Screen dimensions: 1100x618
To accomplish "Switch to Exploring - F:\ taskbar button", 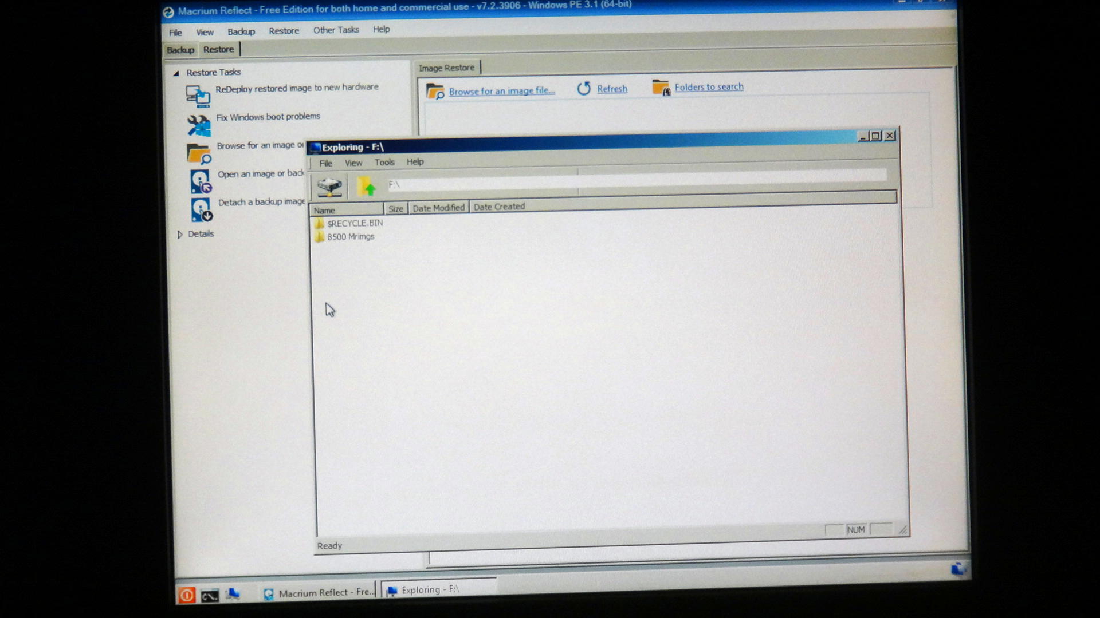I will tap(438, 589).
